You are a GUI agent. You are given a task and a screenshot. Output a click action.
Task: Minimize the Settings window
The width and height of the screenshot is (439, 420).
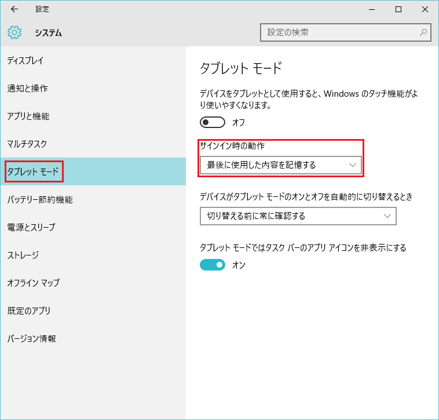[371, 9]
